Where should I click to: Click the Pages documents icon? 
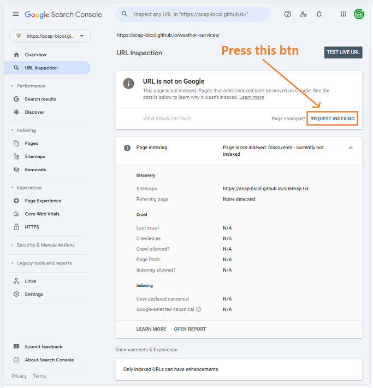pyautogui.click(x=16, y=143)
